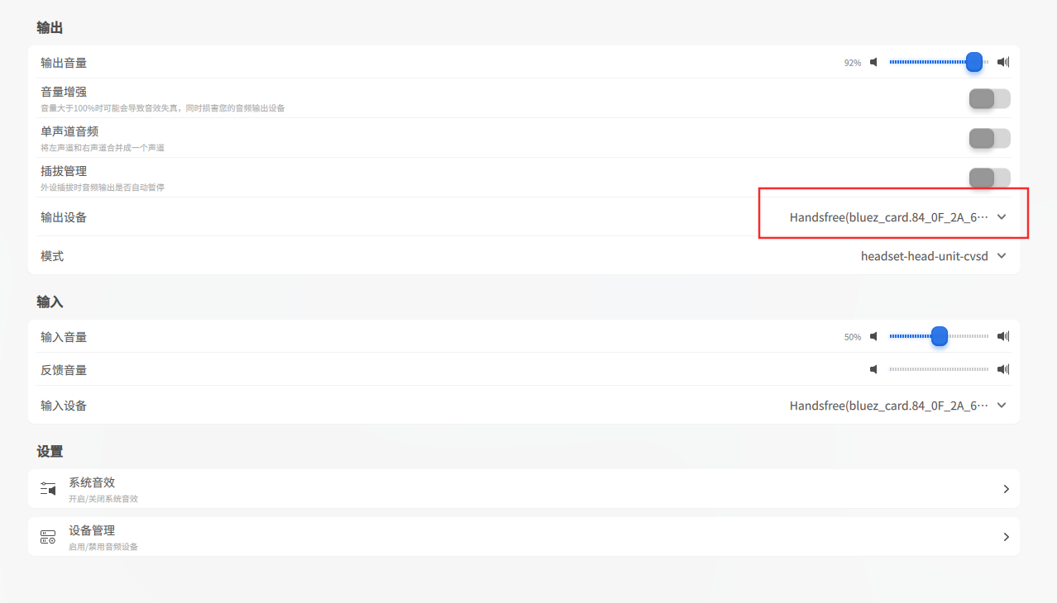Expand the 模式 headset-head-unit-cvsd dropdown
The height and width of the screenshot is (603, 1057).
point(933,256)
